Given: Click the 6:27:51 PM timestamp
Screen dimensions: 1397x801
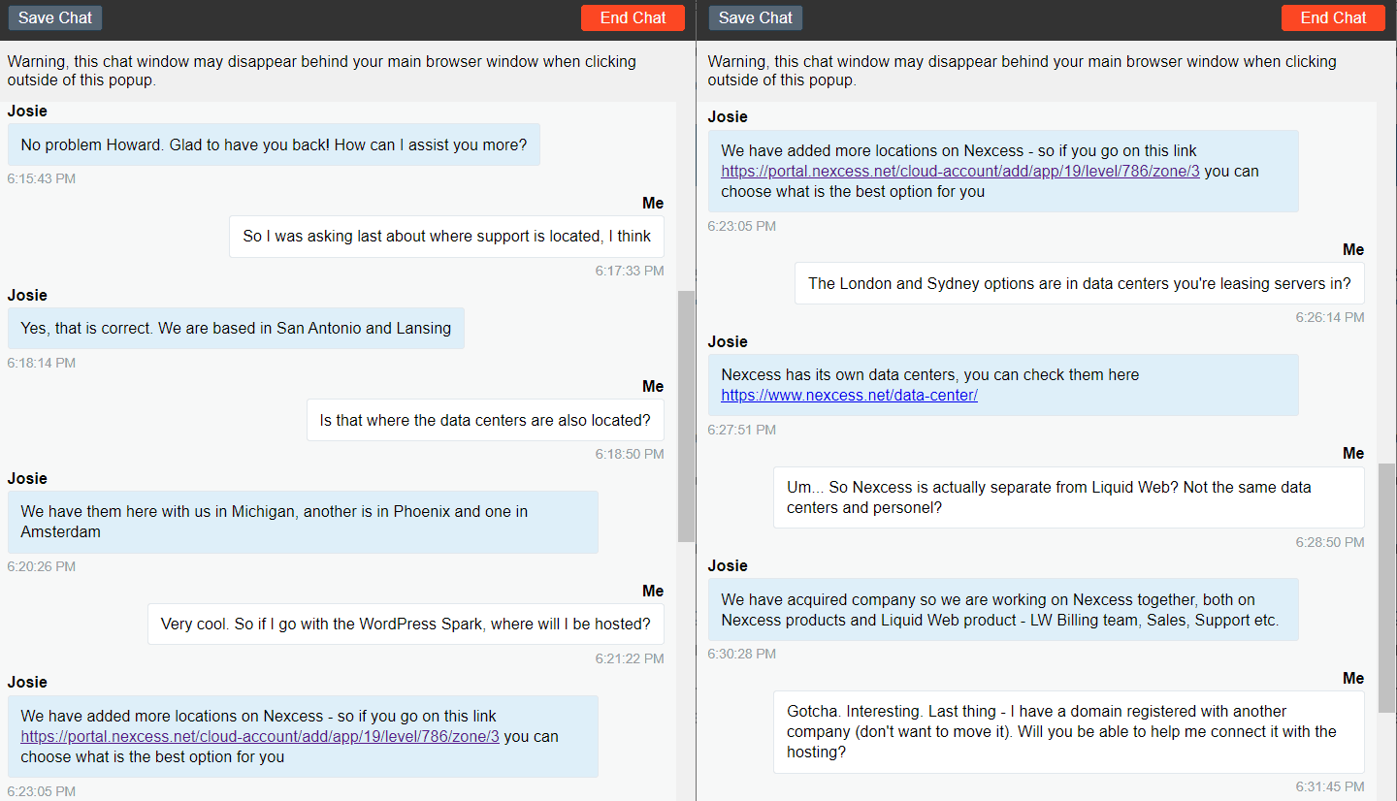Looking at the screenshot, I should click(741, 430).
